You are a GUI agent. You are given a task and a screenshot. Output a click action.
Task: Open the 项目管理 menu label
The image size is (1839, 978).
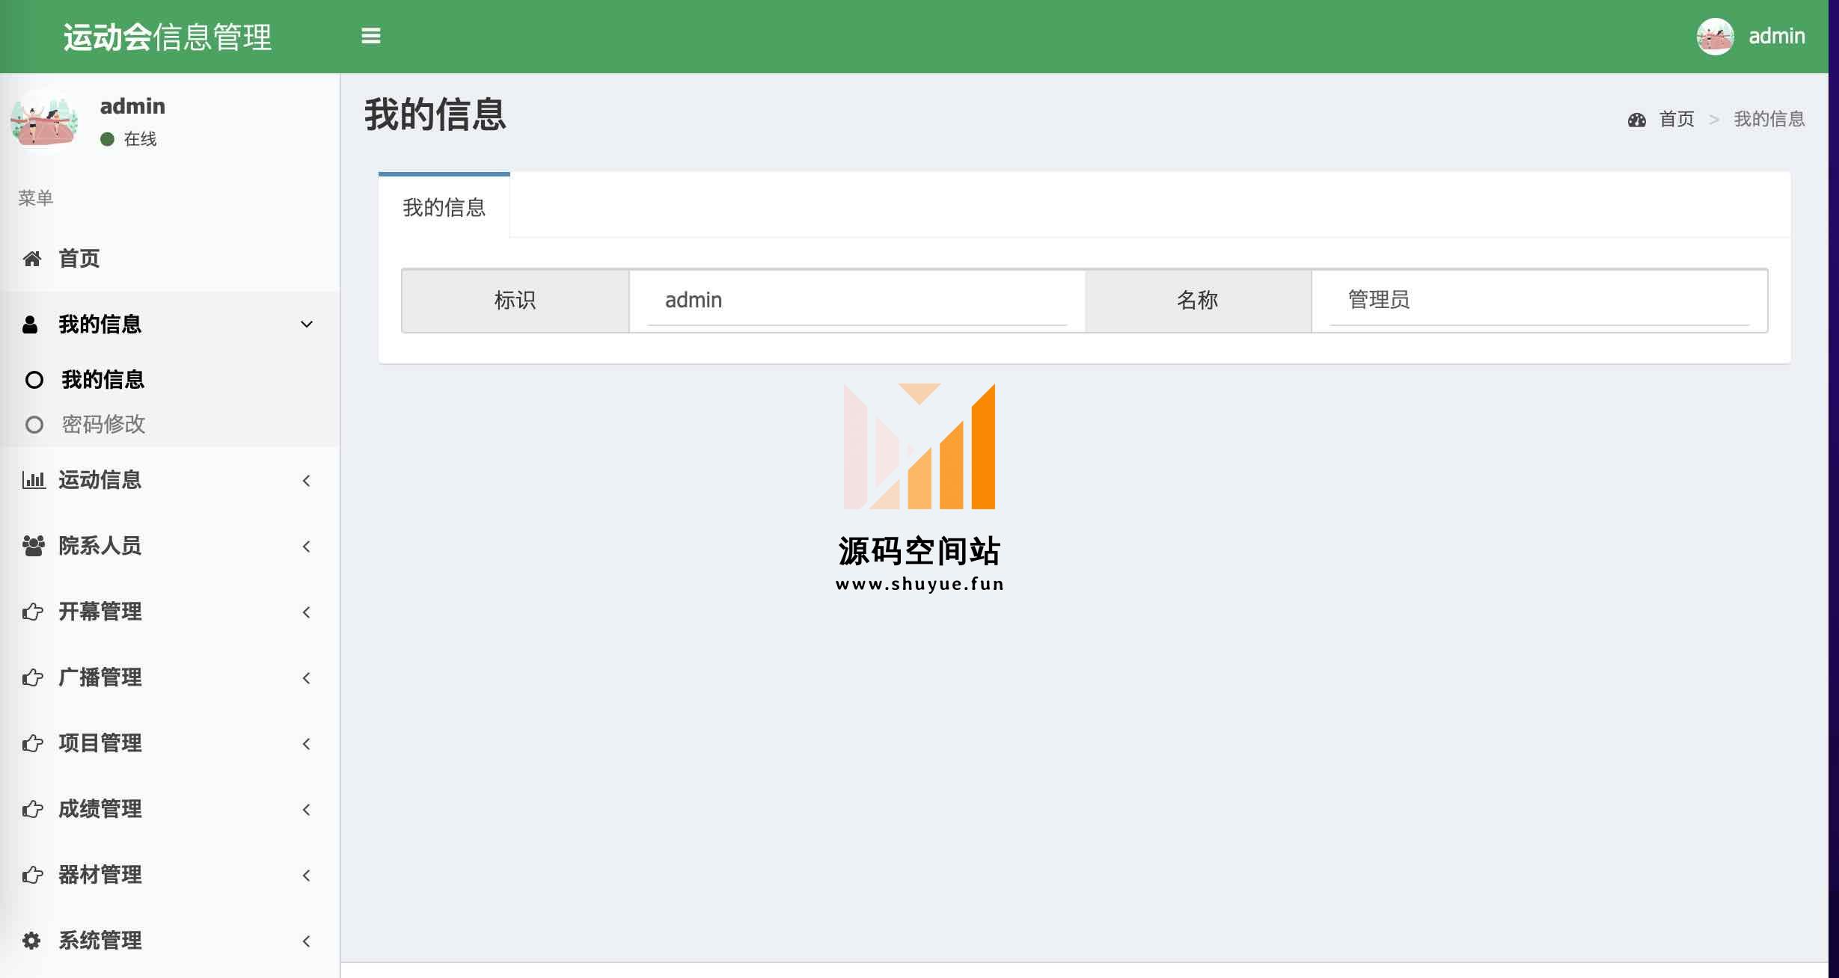[x=100, y=743]
